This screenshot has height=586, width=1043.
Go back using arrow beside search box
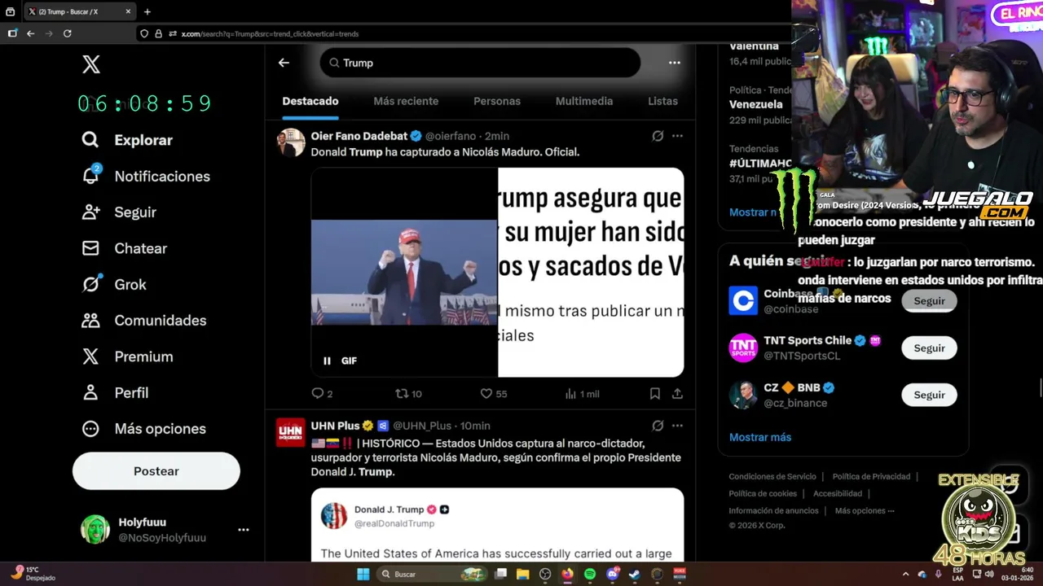tap(284, 63)
